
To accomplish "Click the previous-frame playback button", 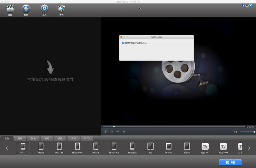I will pos(112,131).
